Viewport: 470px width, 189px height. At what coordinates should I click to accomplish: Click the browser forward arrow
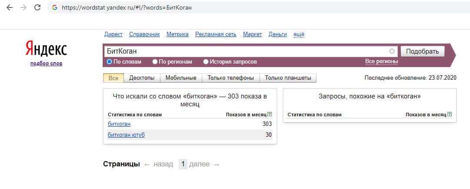23,7
